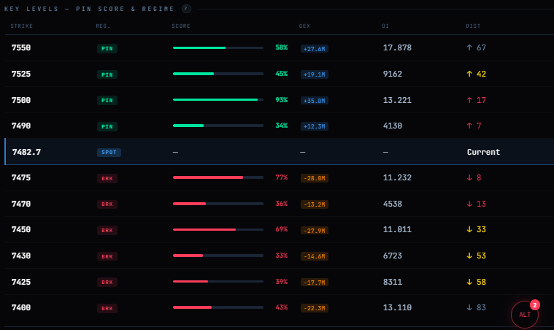Click the PIN badge on 7525 row
The height and width of the screenshot is (330, 554).
click(x=107, y=74)
